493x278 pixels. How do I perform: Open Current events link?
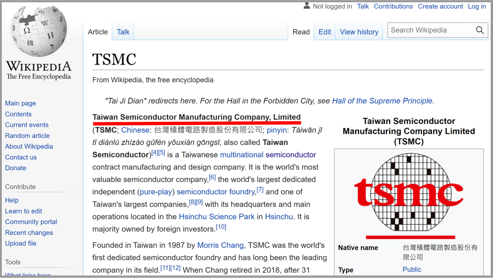click(x=27, y=125)
